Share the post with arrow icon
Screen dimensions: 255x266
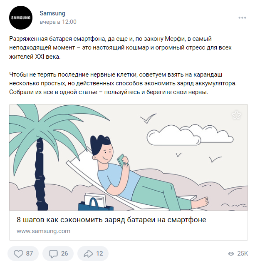click(x=88, y=254)
